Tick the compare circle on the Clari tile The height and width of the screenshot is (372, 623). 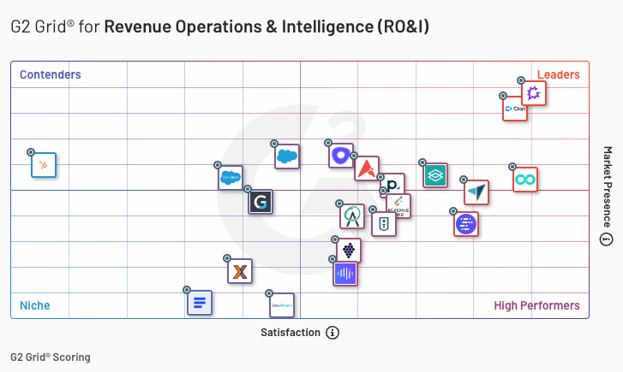(503, 96)
